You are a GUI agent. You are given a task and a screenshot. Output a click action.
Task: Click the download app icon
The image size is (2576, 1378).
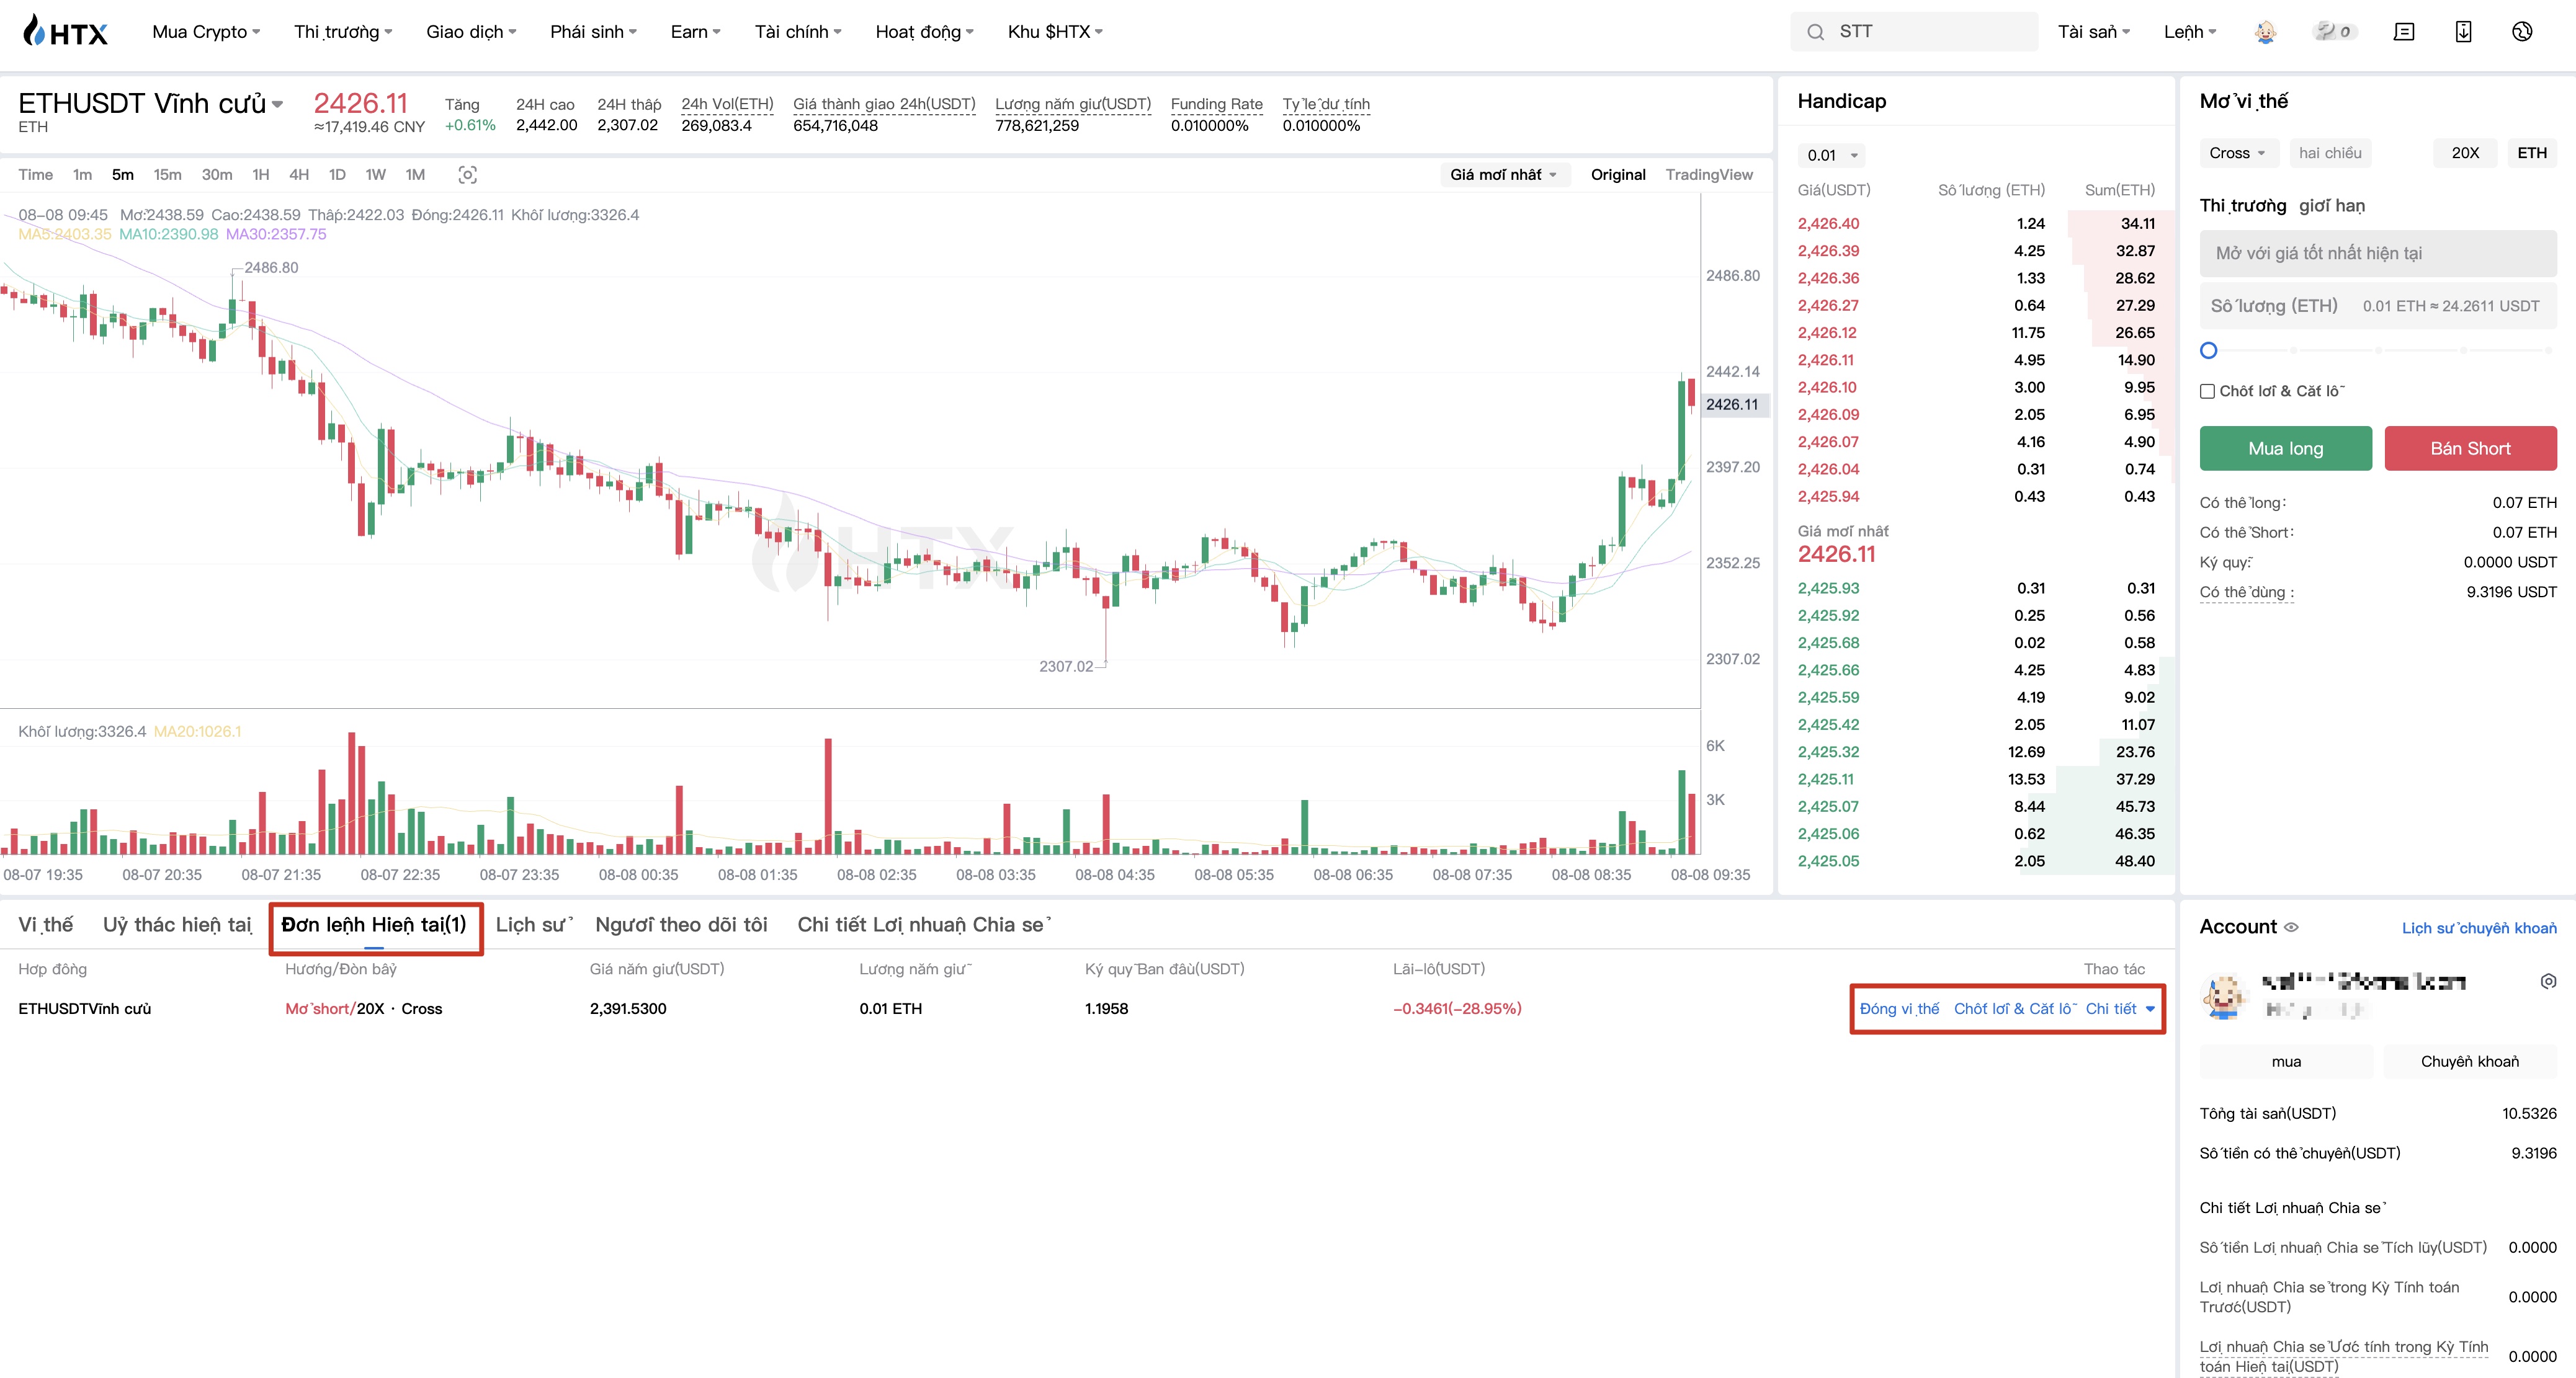[2463, 32]
